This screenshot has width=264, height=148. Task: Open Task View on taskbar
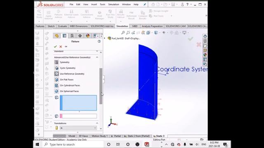click(118, 144)
